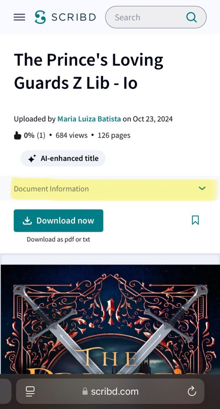This screenshot has height=409, width=220.
Task: Click the Download now button
Action: [x=58, y=220]
